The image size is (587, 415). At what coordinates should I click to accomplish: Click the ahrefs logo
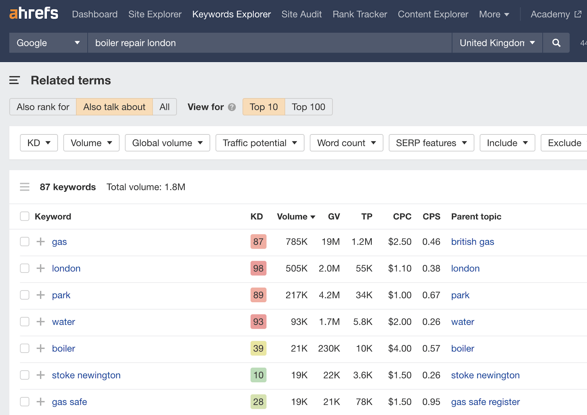click(x=33, y=13)
